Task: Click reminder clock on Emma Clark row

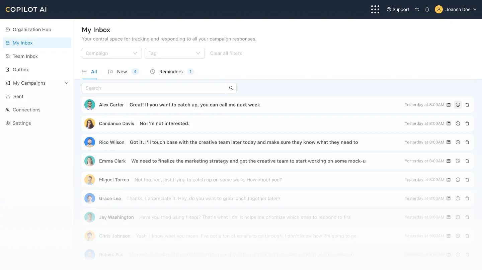Action: (x=458, y=161)
